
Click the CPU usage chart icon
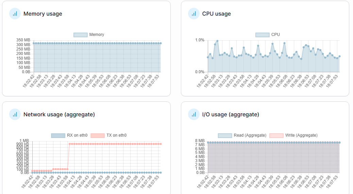pos(194,14)
